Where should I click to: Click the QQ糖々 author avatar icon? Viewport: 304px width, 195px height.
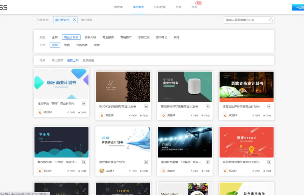click(102, 170)
